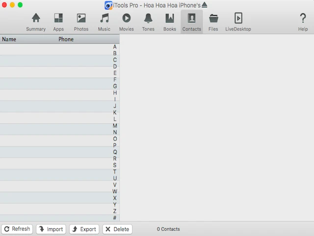Click the Delete button
This screenshot has height=236, width=314.
click(117, 229)
